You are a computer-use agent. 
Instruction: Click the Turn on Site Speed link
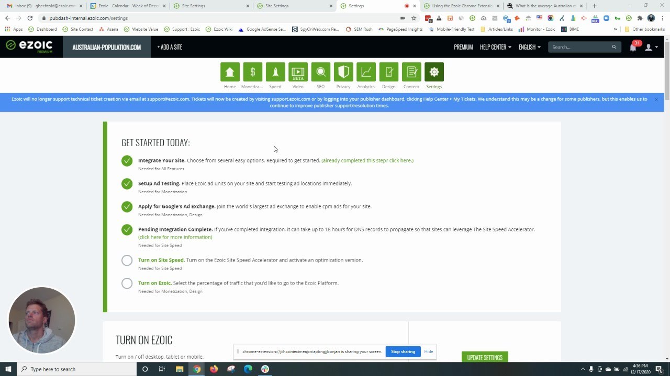point(161,260)
